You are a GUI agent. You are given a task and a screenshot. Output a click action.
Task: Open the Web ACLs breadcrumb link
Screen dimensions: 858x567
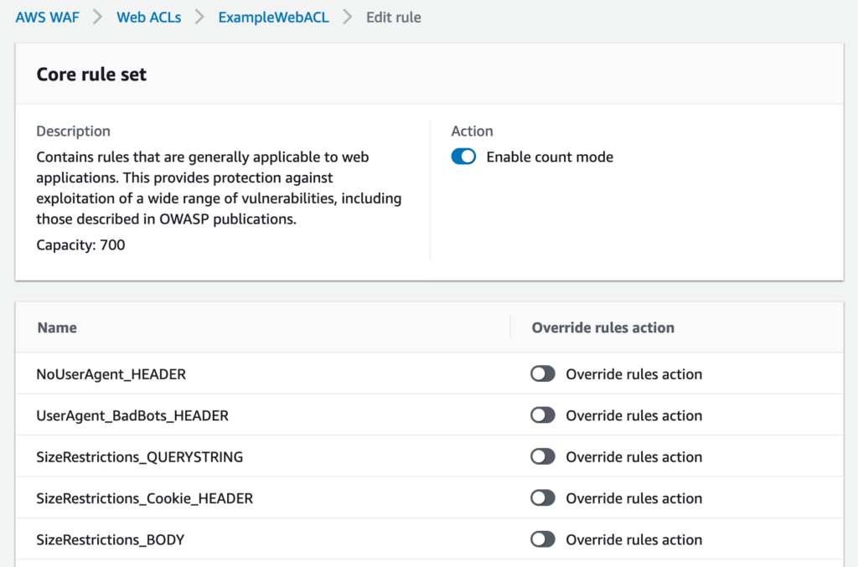pyautogui.click(x=149, y=17)
